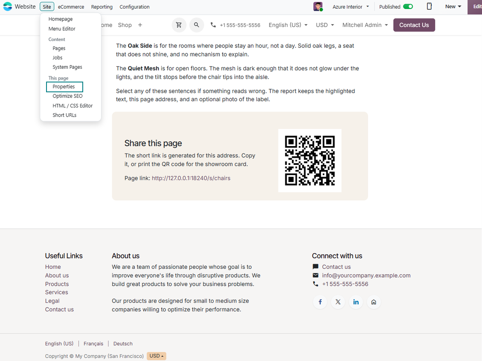Image resolution: width=482 pixels, height=361 pixels.
Task: Click Mitchell Admin avatar in top bar
Action: pyautogui.click(x=318, y=6)
